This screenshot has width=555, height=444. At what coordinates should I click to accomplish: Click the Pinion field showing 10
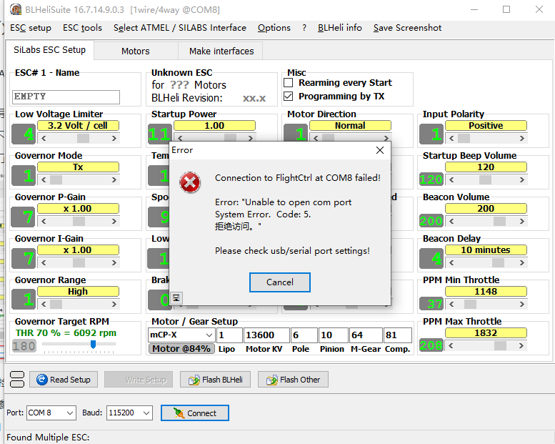pyautogui.click(x=333, y=335)
